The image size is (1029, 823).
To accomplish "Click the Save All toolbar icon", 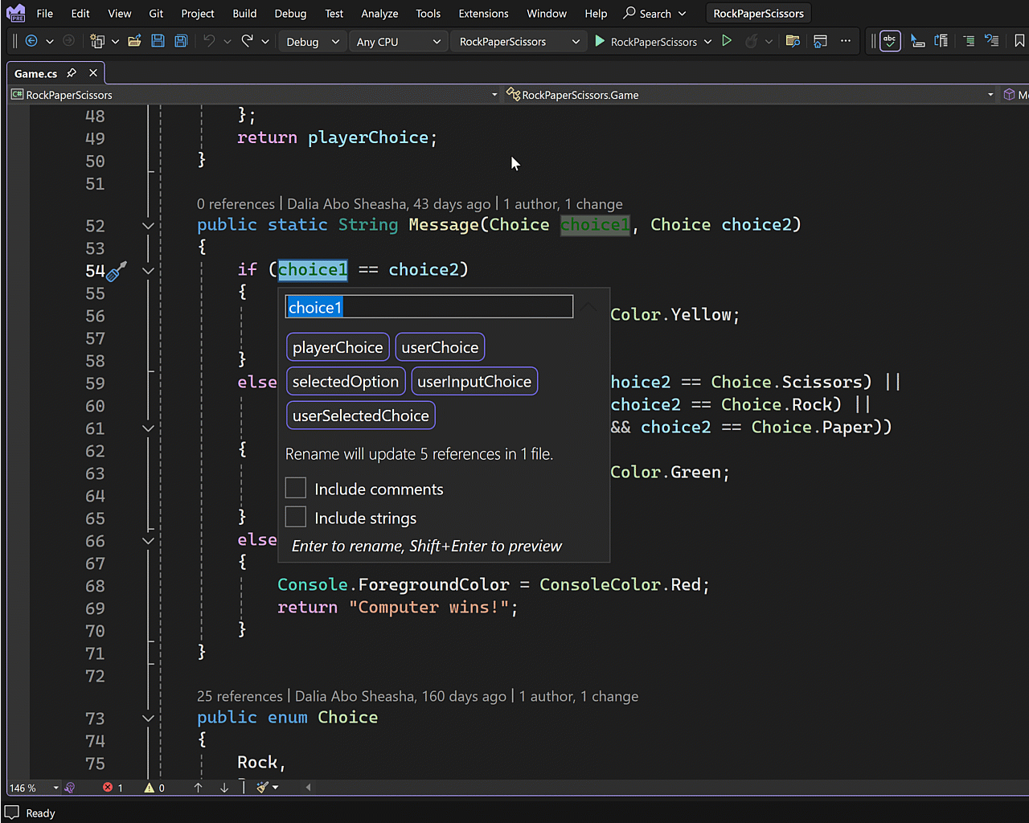I will tap(181, 41).
